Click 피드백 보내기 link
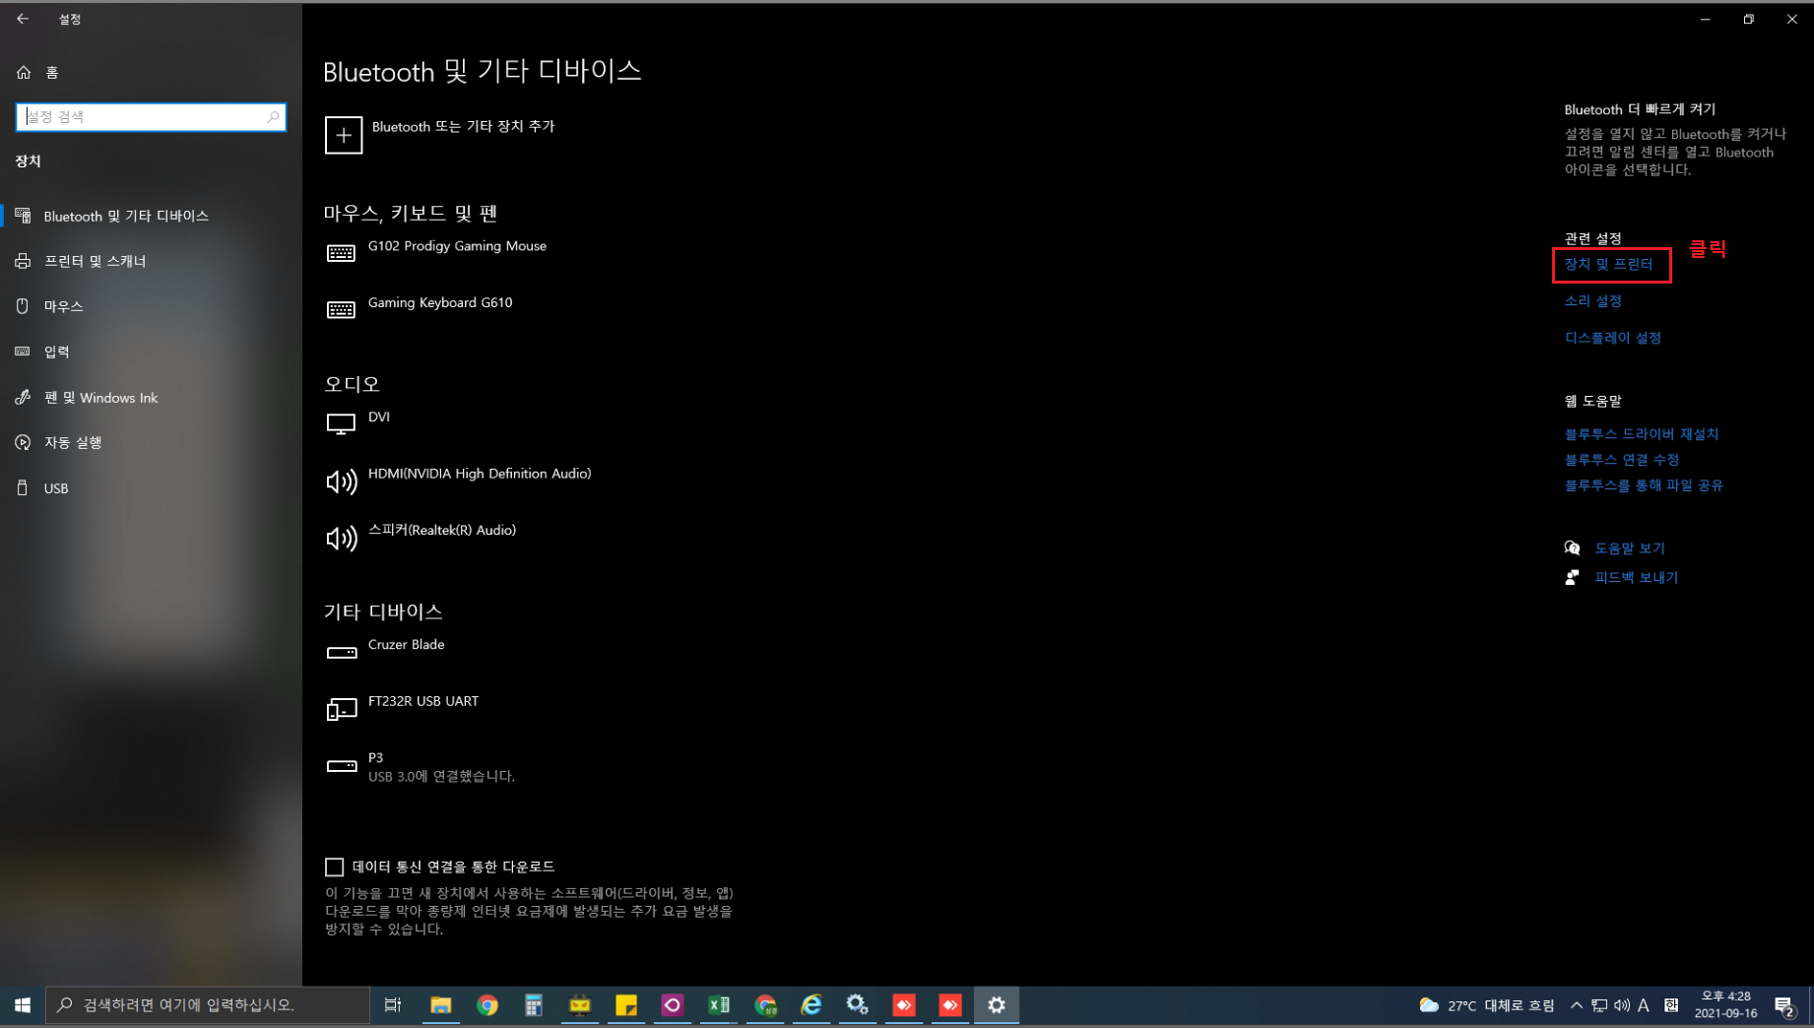 click(1636, 578)
